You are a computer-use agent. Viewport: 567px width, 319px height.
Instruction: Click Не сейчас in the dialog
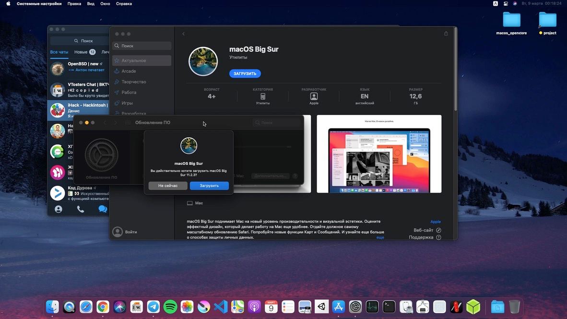(168, 186)
